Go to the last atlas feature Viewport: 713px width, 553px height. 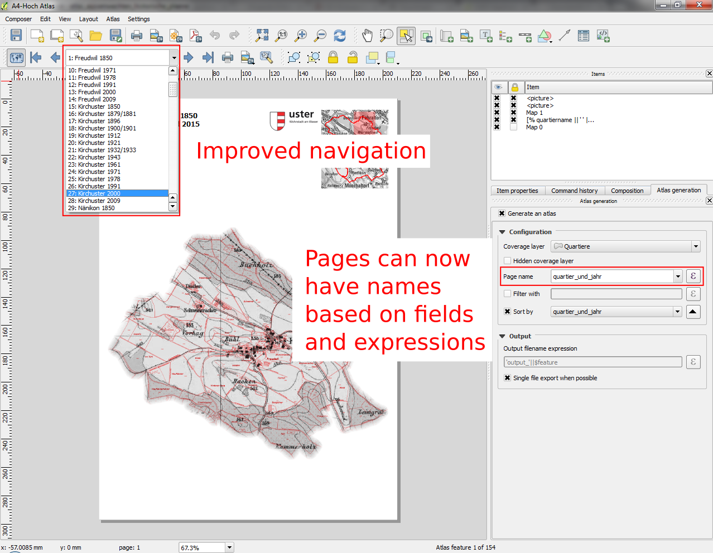[208, 57]
